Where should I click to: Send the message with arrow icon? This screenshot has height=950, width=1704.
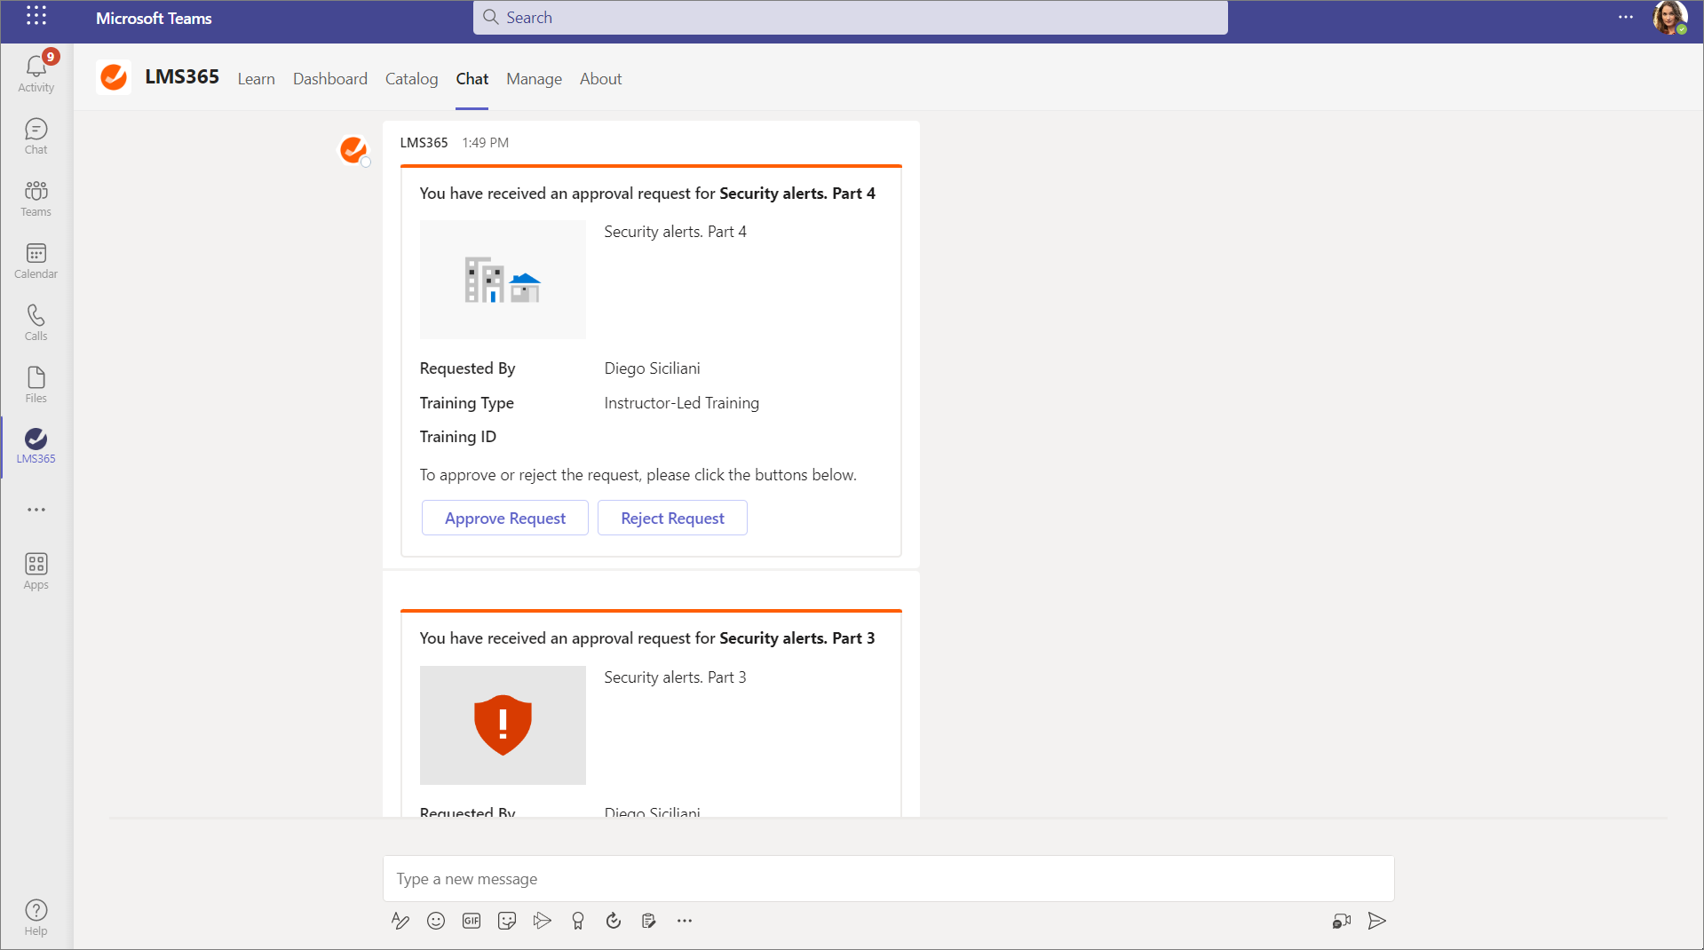coord(1376,921)
